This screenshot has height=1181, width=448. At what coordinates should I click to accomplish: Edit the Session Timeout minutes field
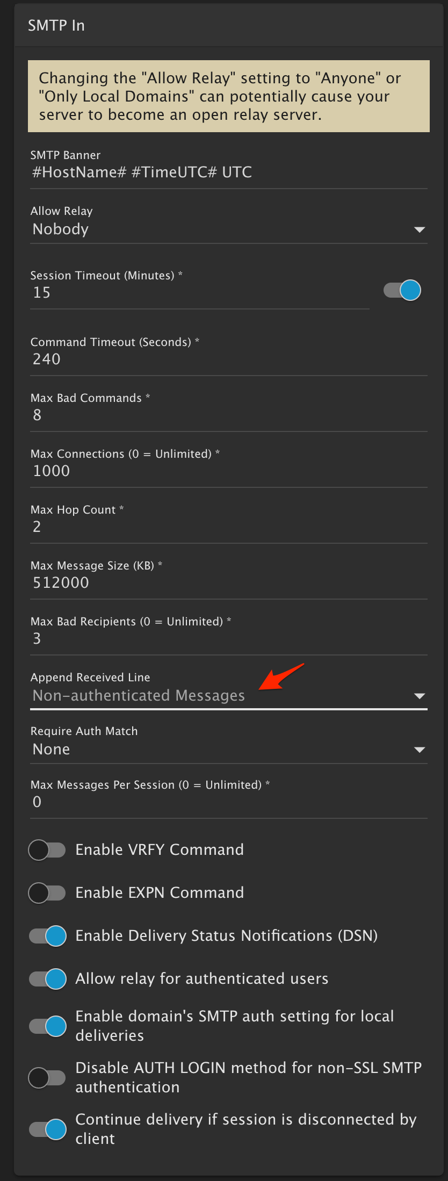pos(199,293)
